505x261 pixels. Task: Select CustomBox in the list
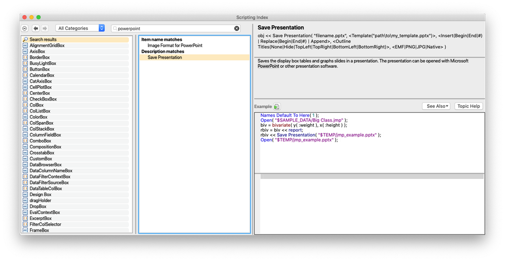[x=76, y=159]
